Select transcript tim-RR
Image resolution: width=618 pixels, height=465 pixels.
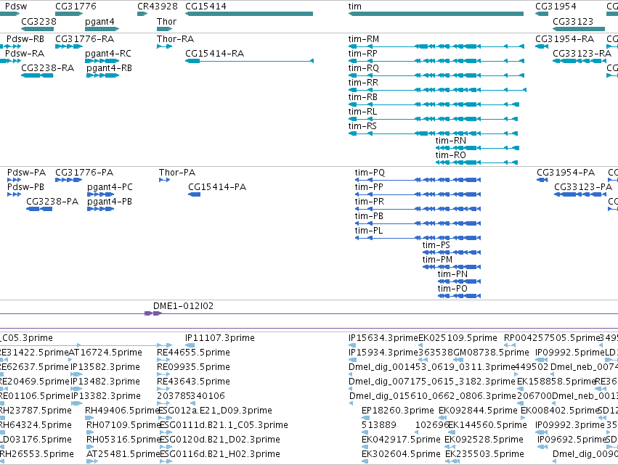coord(437,90)
